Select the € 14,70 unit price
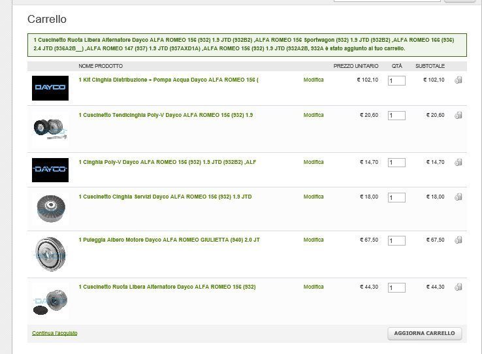 pos(369,162)
